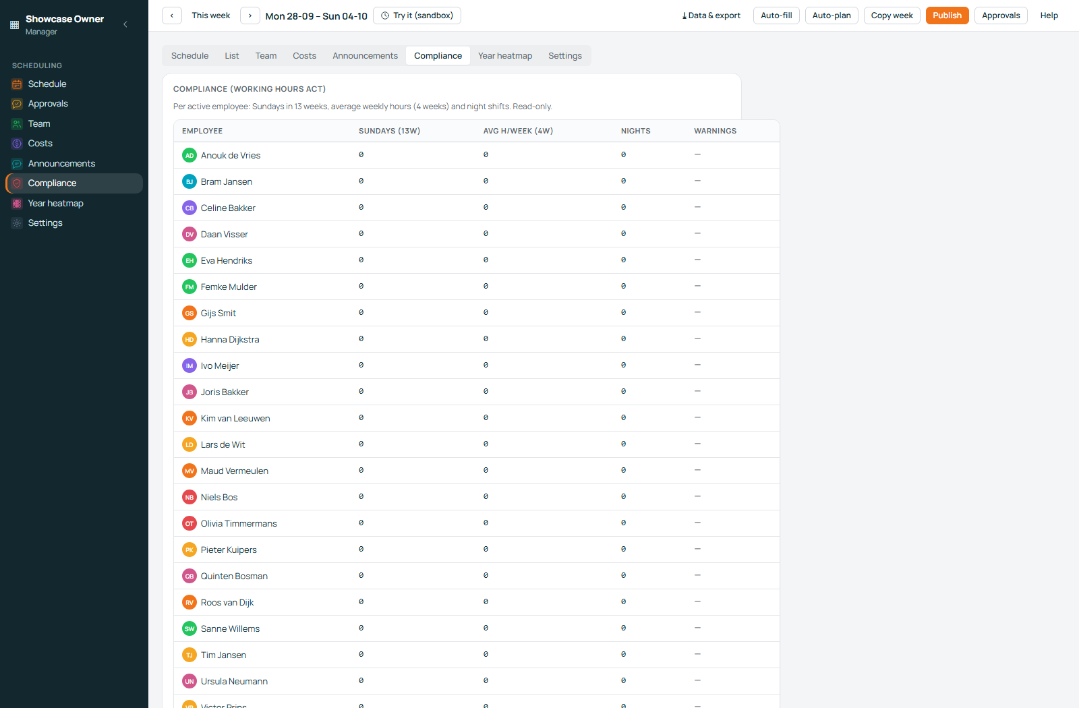This screenshot has width=1079, height=708.
Task: Click Ivo Meijer avatar IM
Action: (189, 365)
